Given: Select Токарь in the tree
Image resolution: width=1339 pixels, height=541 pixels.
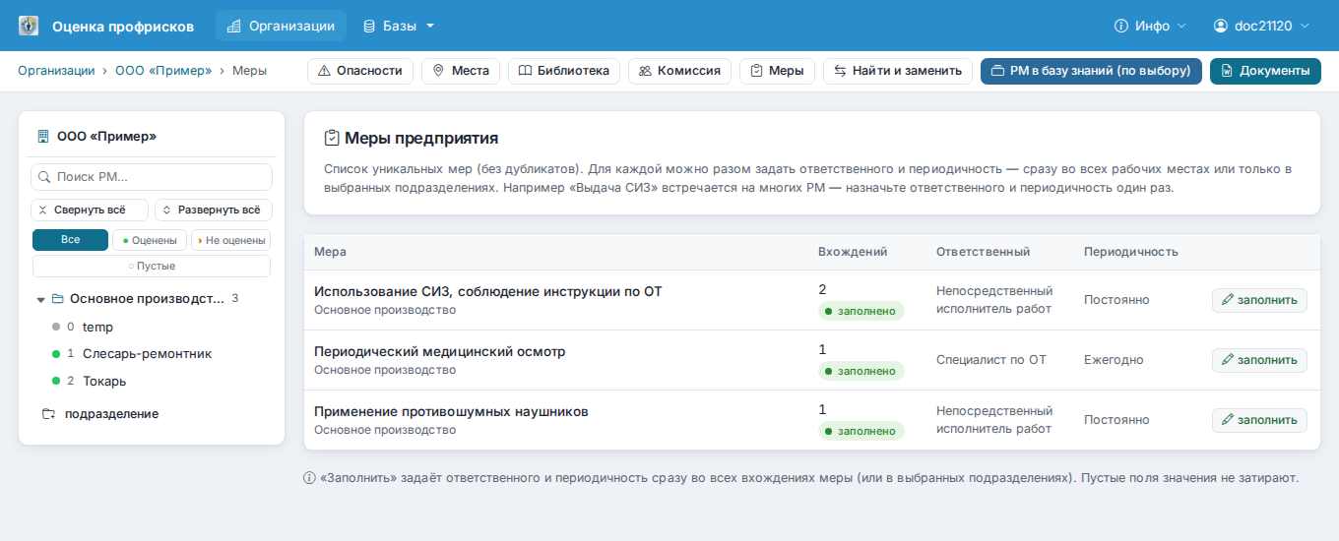Looking at the screenshot, I should (x=104, y=381).
